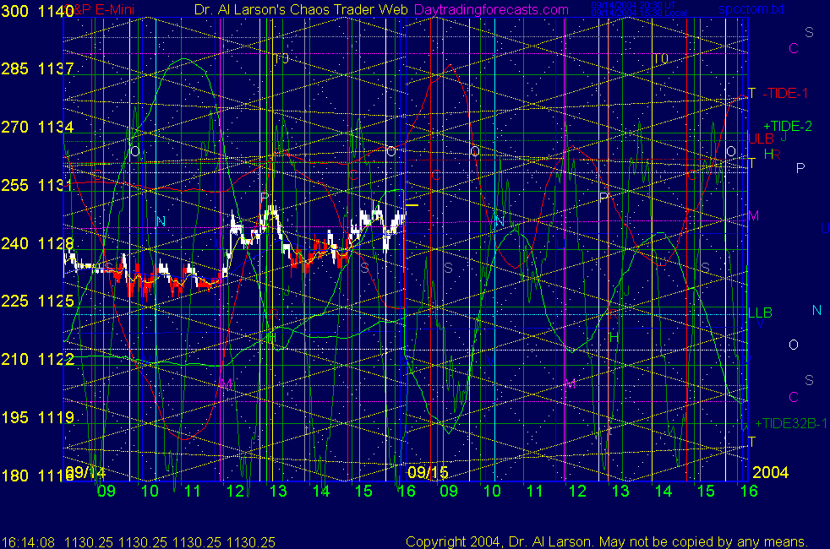This screenshot has width=830, height=549.
Task: Click the "spcctom.txt" file name
Action: [x=751, y=9]
